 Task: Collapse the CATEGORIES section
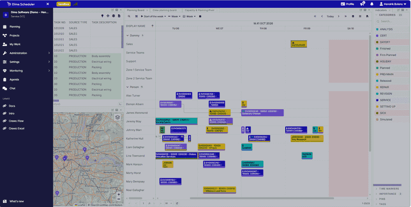[377, 15]
